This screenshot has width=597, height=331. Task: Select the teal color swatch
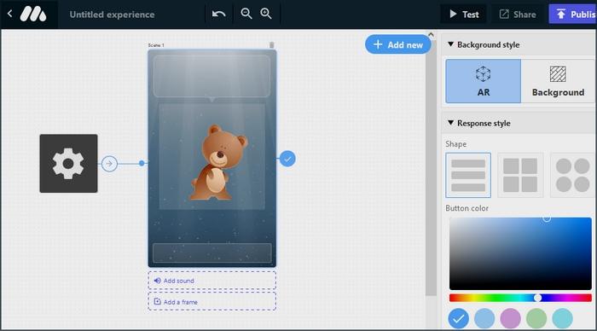[562, 318]
